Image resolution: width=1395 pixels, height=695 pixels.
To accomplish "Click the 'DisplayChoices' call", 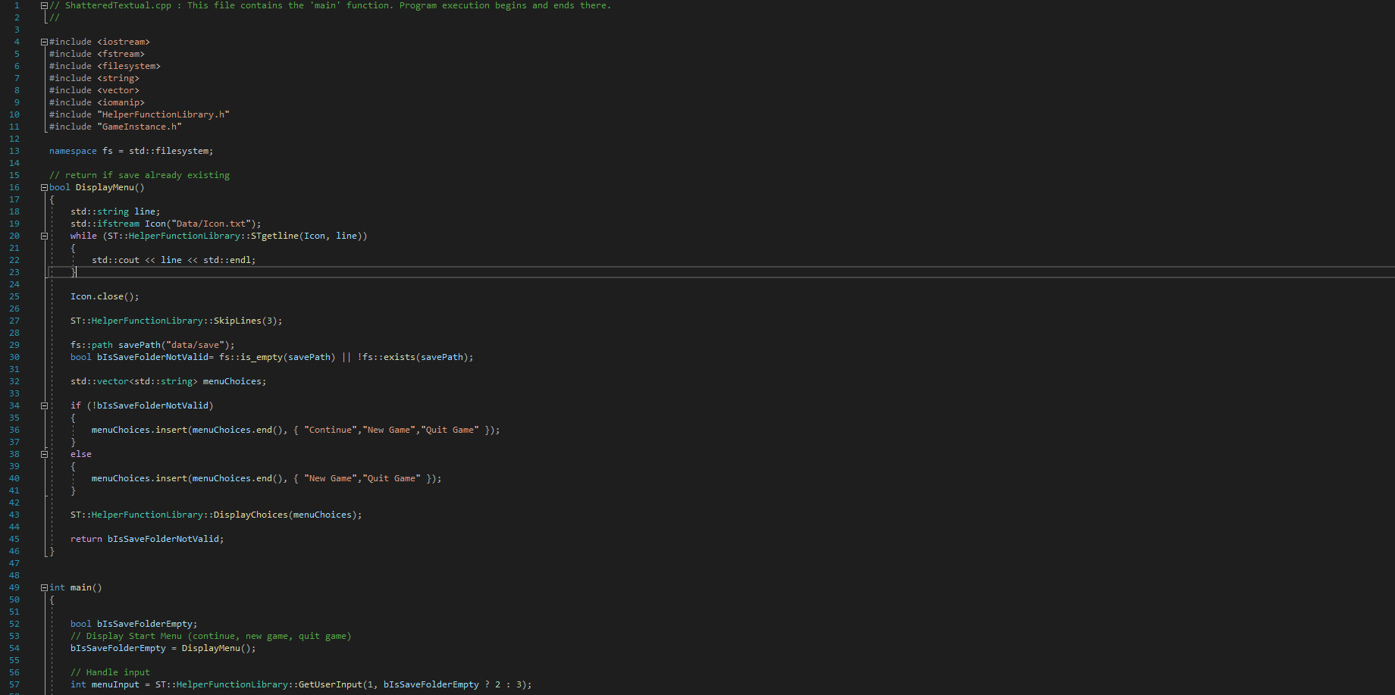I will click(251, 515).
